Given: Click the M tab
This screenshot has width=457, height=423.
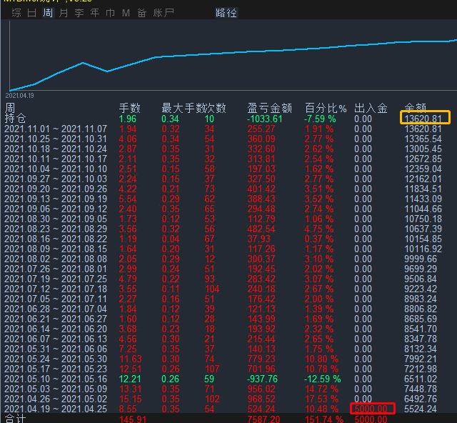Looking at the screenshot, I should (126, 13).
